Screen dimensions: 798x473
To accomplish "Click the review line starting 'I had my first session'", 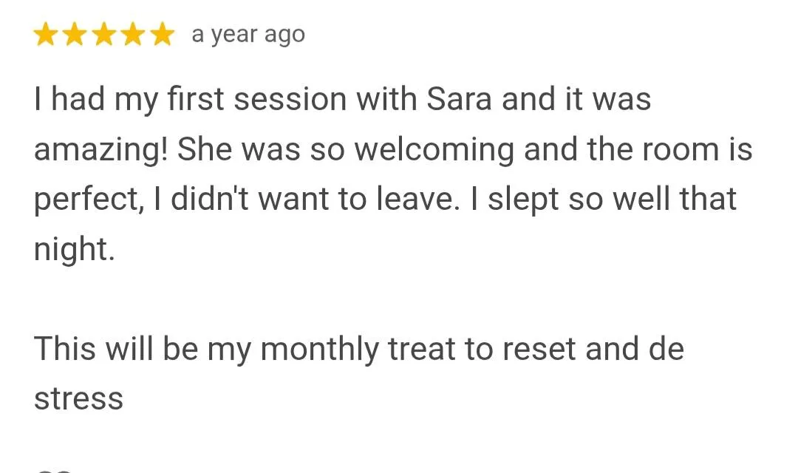I will tap(343, 98).
